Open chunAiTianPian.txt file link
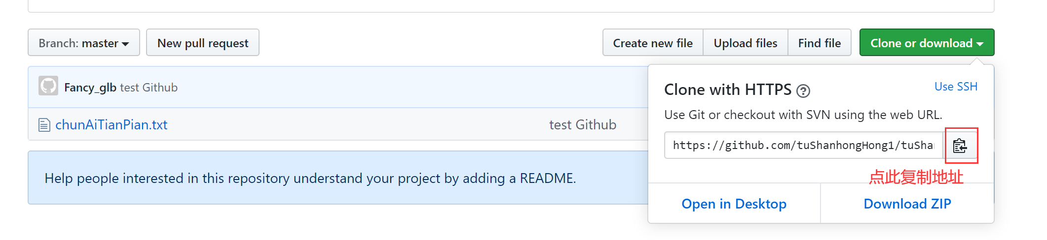The width and height of the screenshot is (1047, 240). 112,125
